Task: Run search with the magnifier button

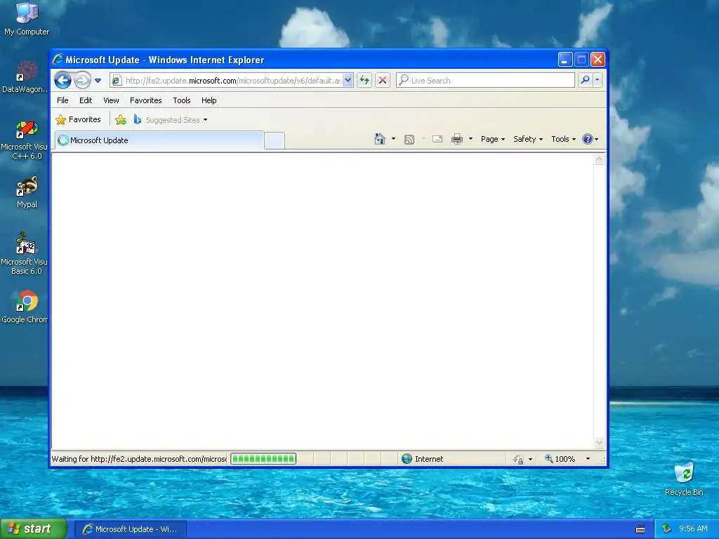Action: point(585,80)
